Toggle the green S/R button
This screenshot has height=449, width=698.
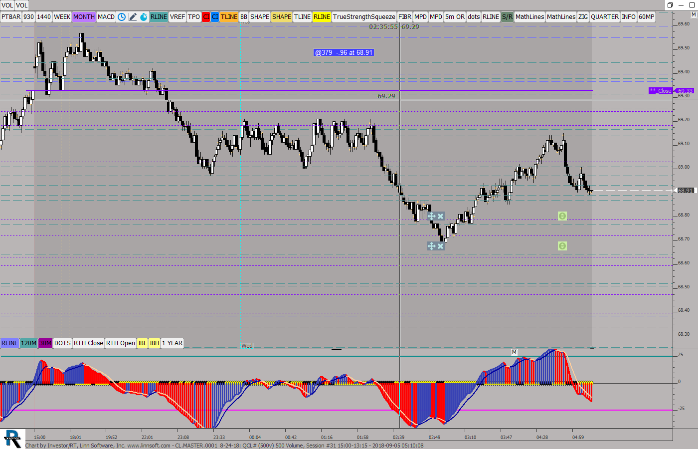click(x=507, y=16)
